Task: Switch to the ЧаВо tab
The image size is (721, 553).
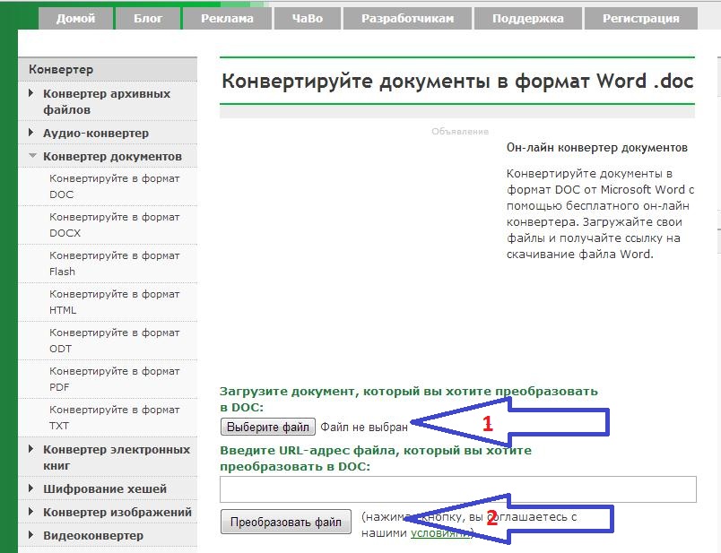Action: (x=305, y=18)
